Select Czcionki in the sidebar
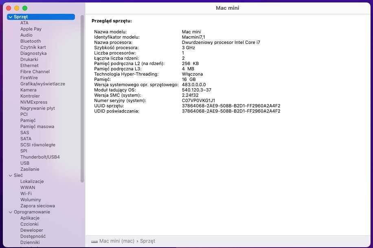Viewport: 373px width, 248px height. tap(29, 224)
